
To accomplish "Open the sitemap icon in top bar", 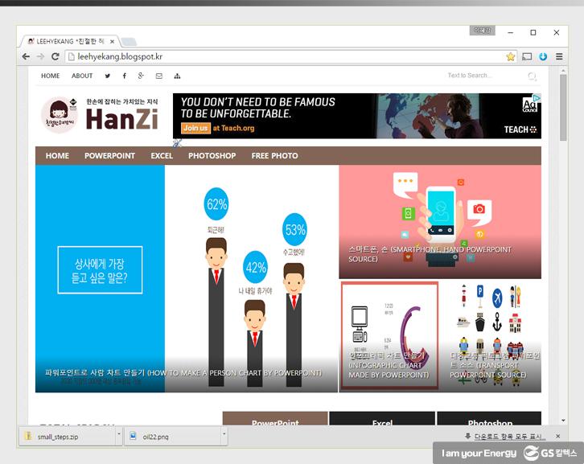I will 177,76.
